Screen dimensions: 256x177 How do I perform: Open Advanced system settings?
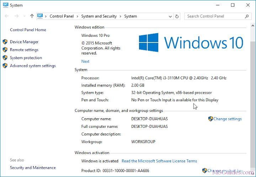pyautogui.click(x=33, y=65)
